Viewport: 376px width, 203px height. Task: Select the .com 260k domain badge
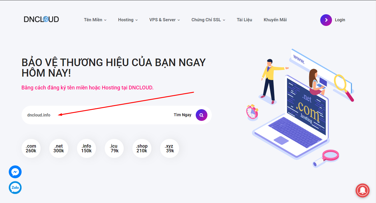coord(31,149)
